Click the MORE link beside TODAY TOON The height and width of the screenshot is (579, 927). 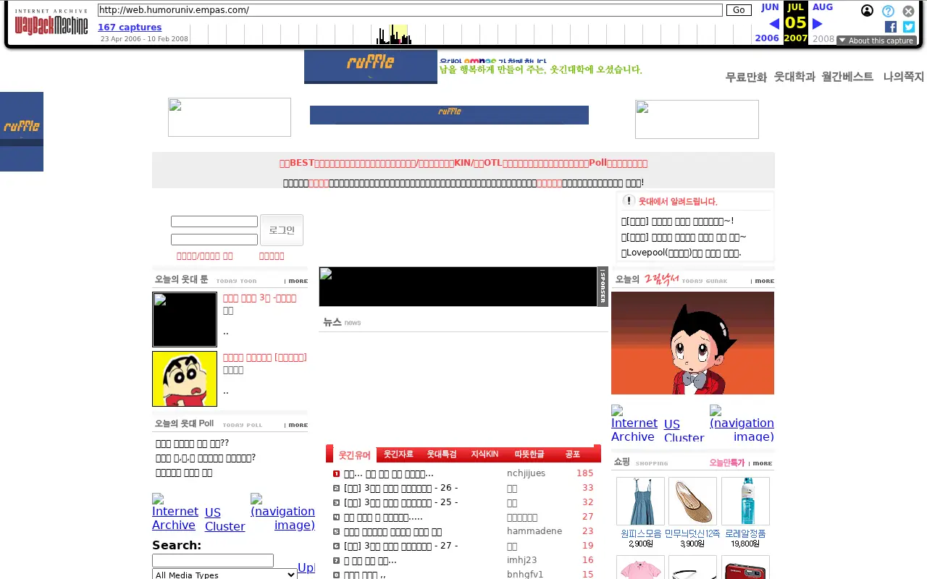pyautogui.click(x=298, y=281)
